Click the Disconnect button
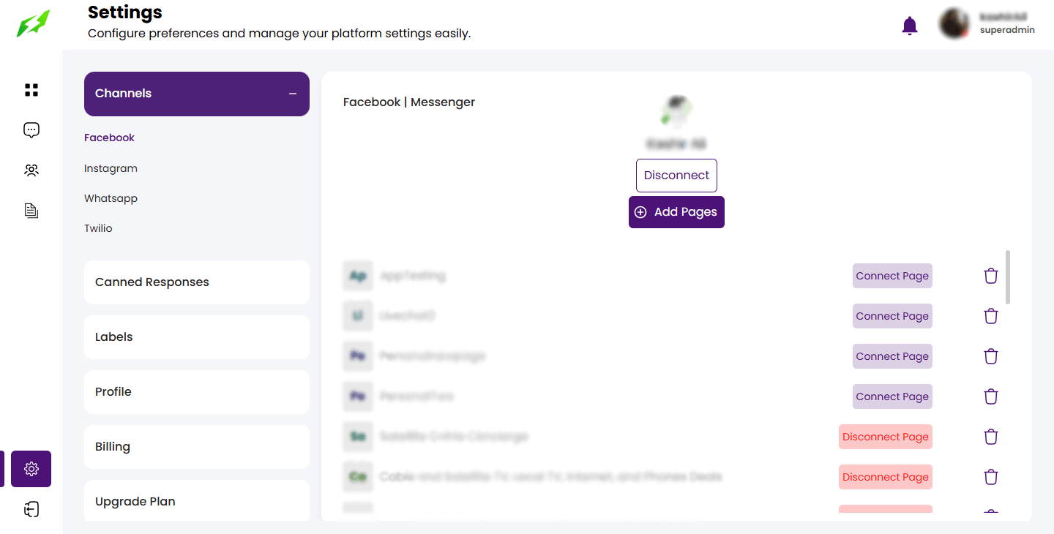The height and width of the screenshot is (534, 1054). [x=676, y=176]
